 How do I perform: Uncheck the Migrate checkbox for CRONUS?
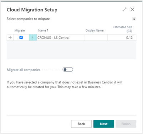(x=21, y=37)
